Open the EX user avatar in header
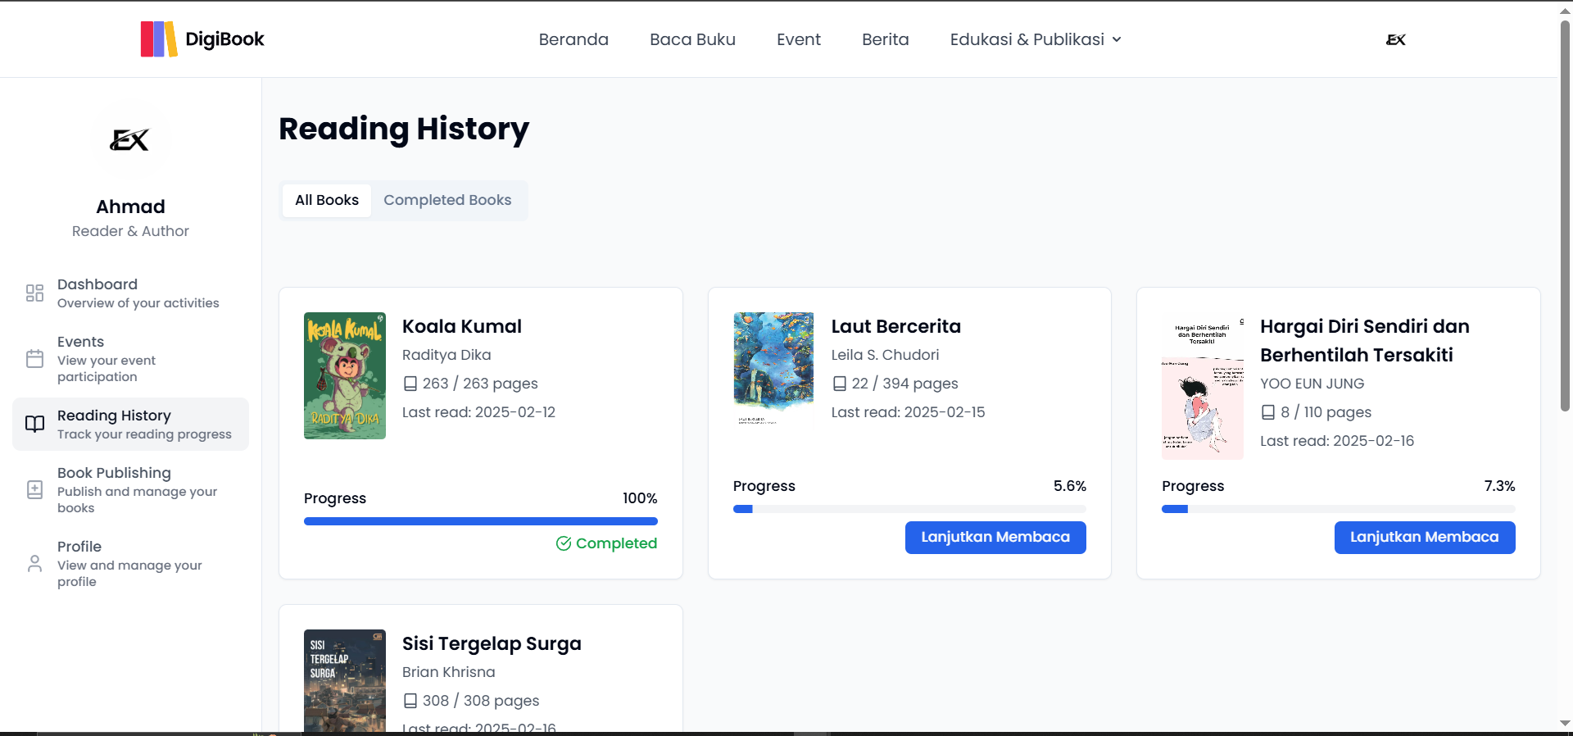The height and width of the screenshot is (736, 1573). (1395, 39)
